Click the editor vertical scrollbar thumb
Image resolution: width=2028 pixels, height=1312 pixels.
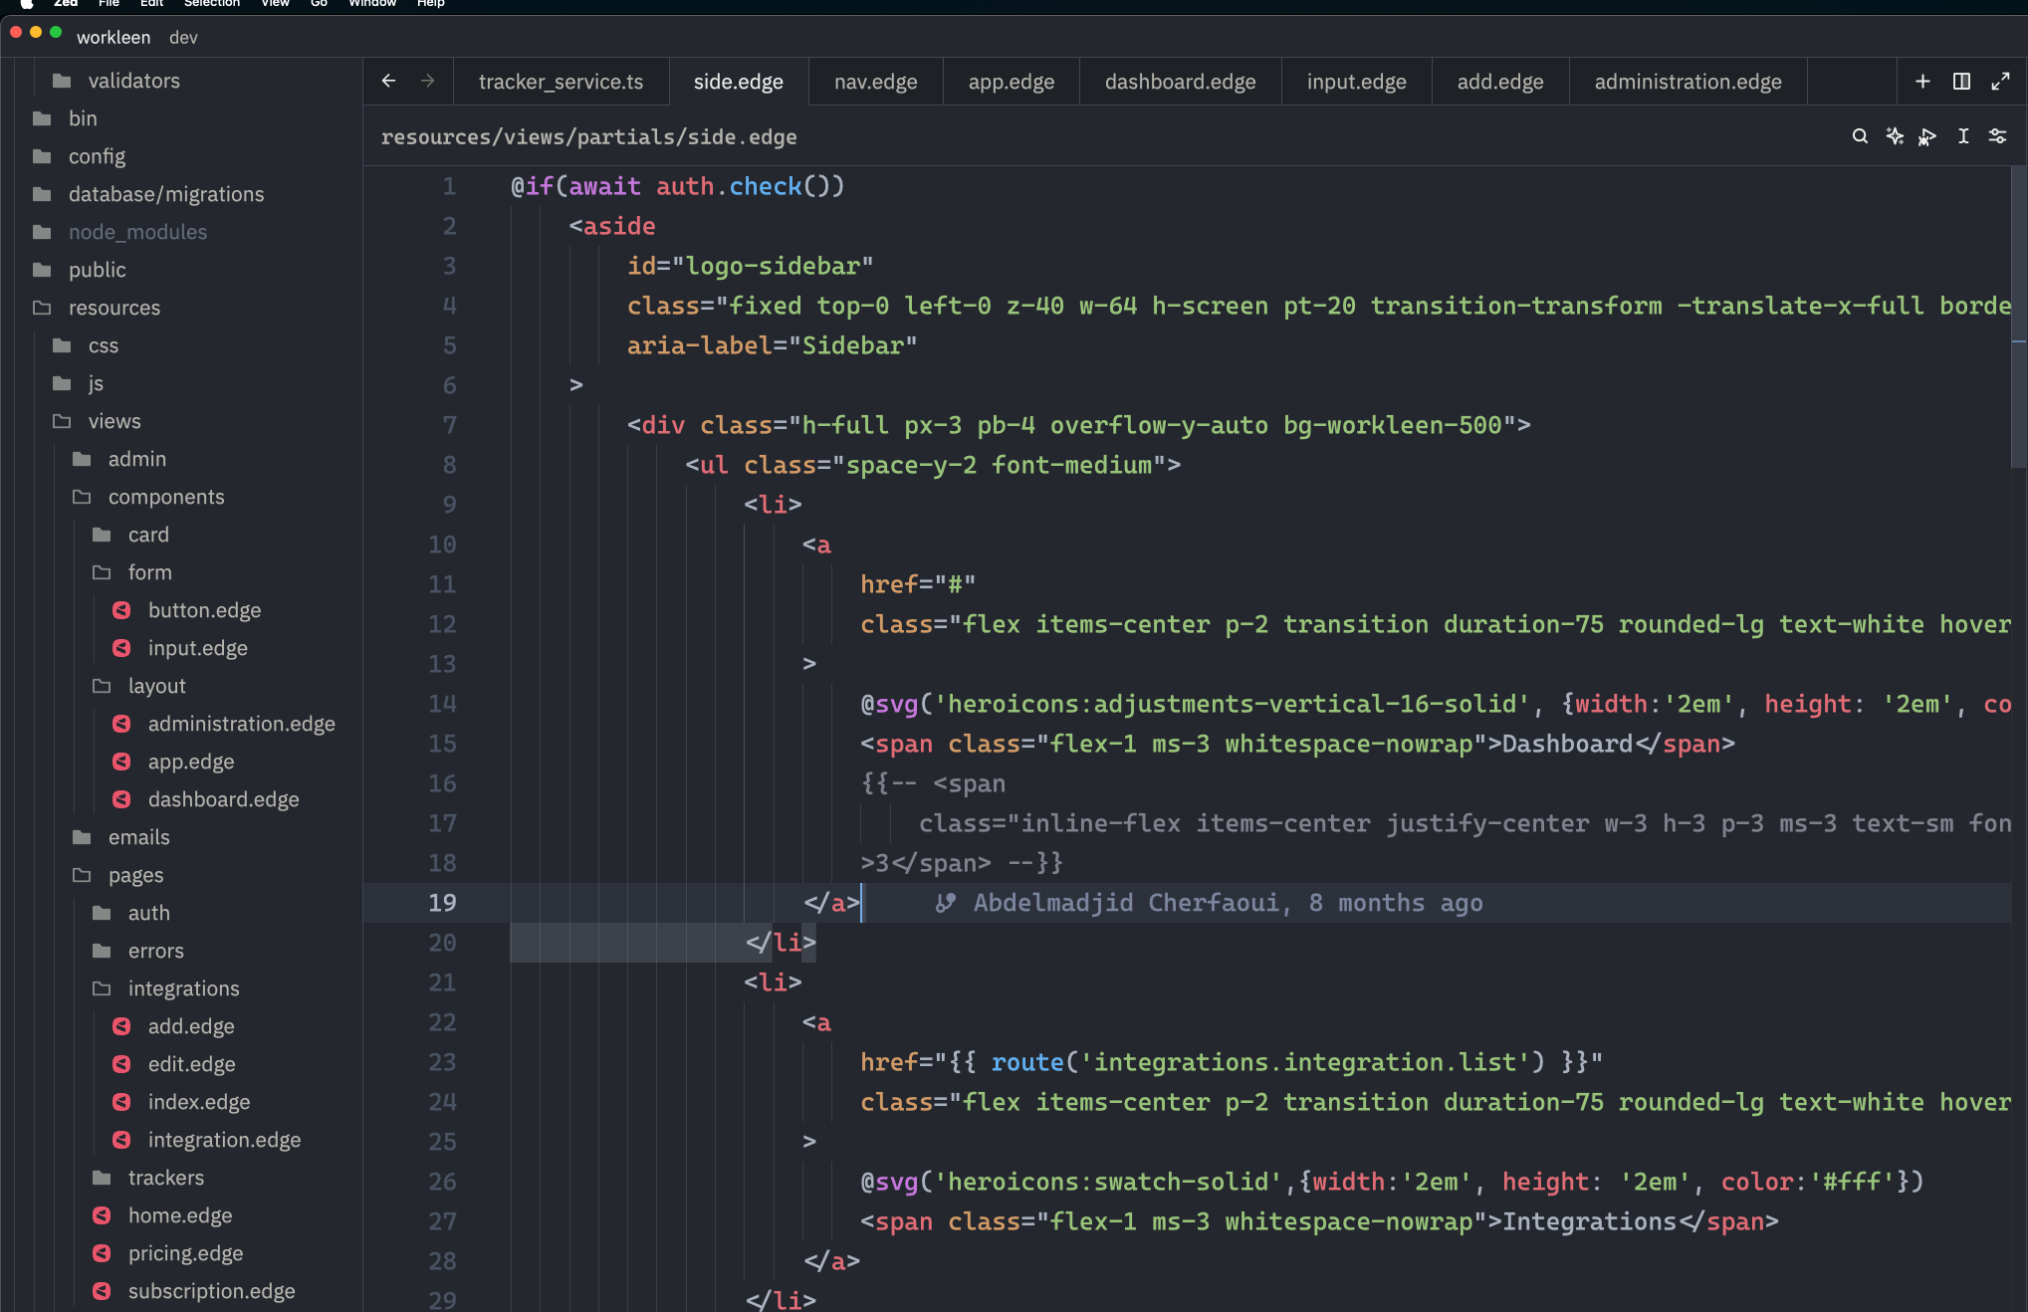tap(2019, 315)
